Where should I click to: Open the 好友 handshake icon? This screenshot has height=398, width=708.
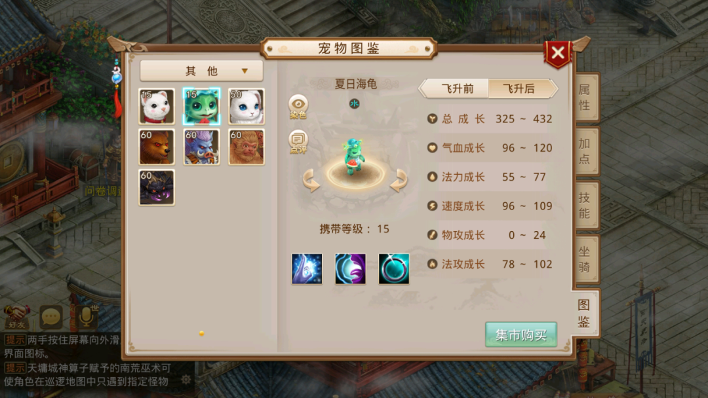(x=16, y=316)
